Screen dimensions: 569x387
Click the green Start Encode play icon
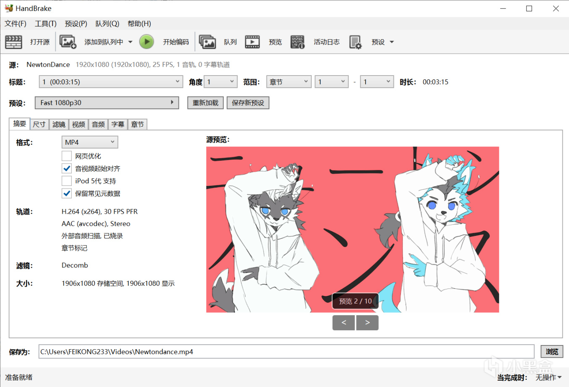pos(147,42)
